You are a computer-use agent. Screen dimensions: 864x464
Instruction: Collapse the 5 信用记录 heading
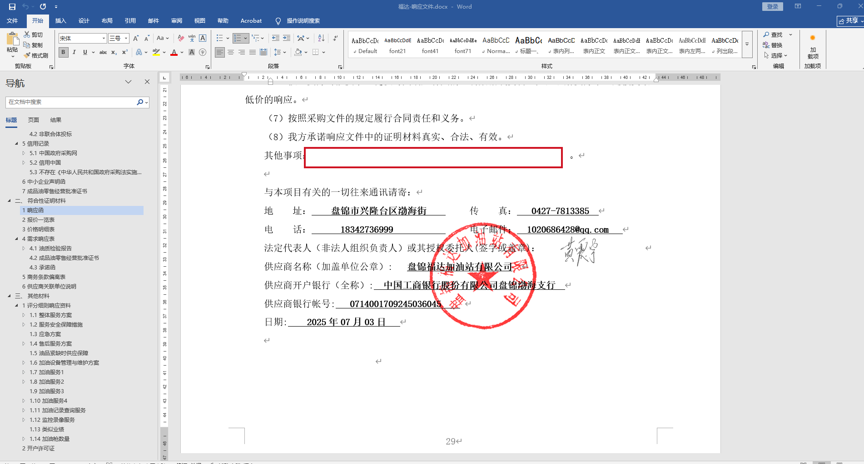click(17, 144)
